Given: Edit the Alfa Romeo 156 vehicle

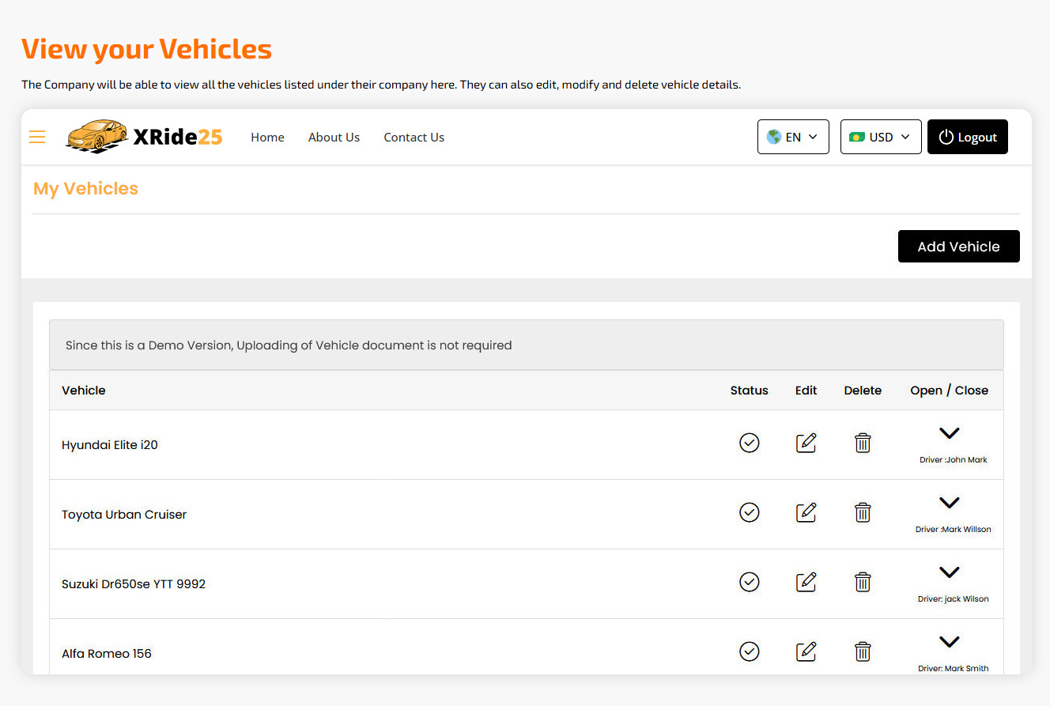Looking at the screenshot, I should [806, 651].
